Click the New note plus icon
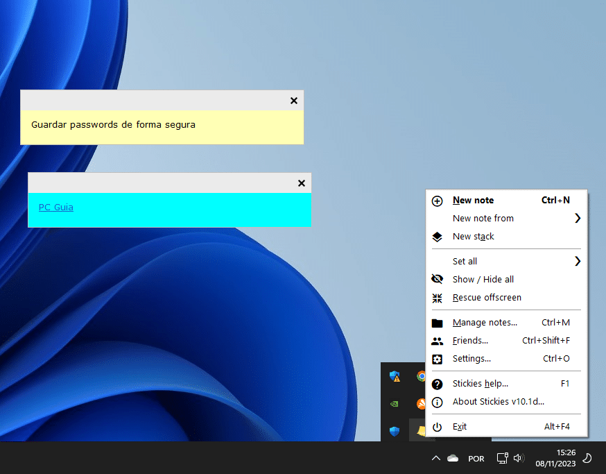The height and width of the screenshot is (474, 606). click(x=437, y=201)
